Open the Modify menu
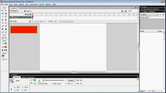The height and width of the screenshot is (93, 166). [x=22, y=4]
